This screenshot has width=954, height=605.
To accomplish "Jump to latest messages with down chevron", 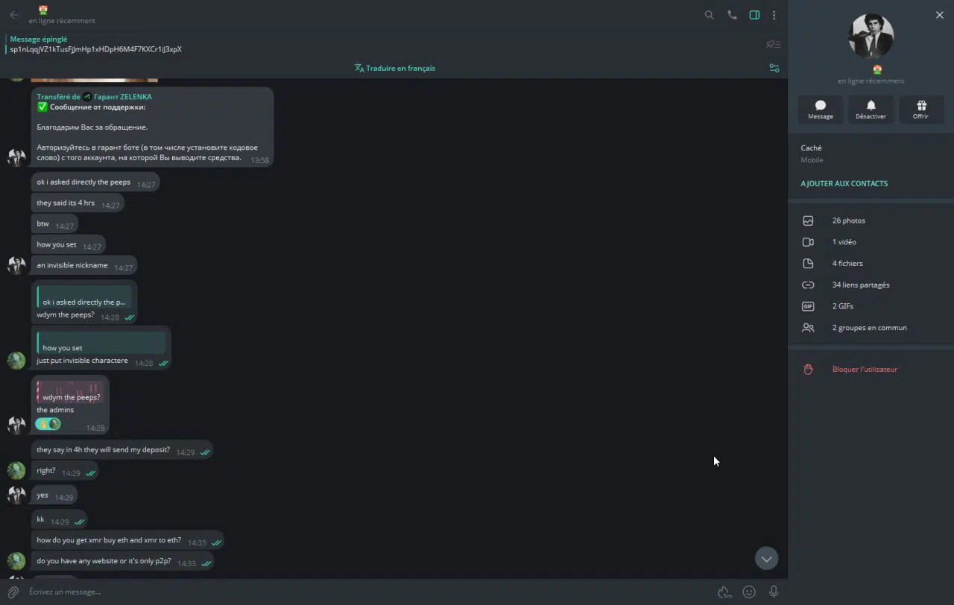I will (766, 558).
